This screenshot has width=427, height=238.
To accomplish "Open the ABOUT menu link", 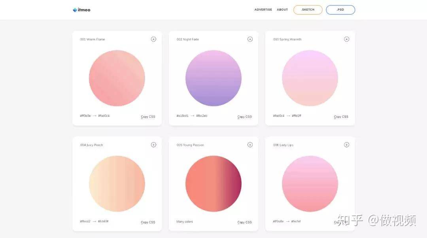I will click(282, 9).
